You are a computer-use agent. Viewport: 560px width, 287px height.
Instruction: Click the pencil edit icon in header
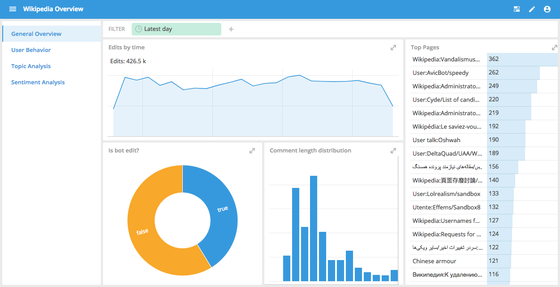[x=532, y=9]
